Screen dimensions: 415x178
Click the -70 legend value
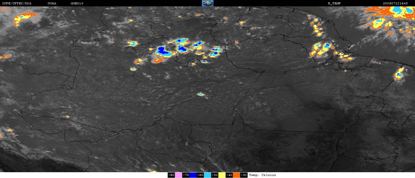click(186, 175)
